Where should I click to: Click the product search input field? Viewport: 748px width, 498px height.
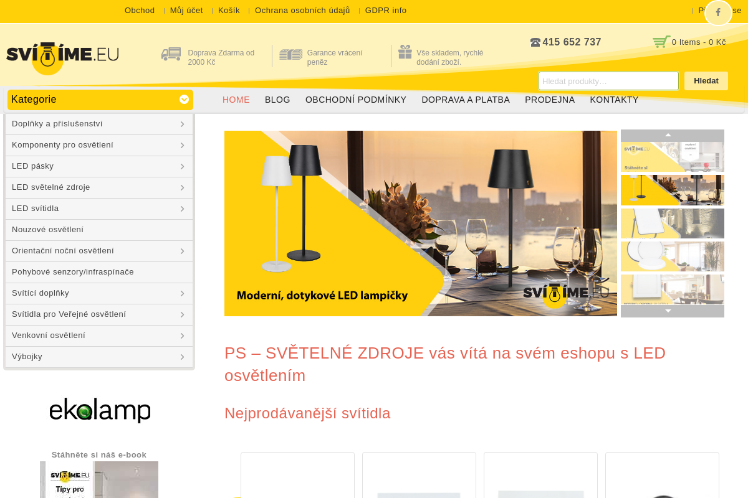click(608, 81)
